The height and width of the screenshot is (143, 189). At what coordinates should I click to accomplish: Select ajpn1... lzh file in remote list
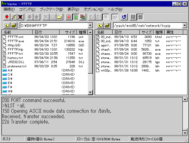pyautogui.click(x=106, y=45)
